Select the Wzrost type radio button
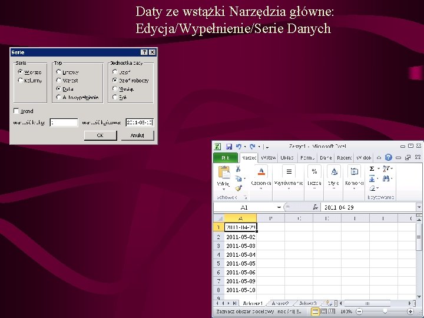This screenshot has height=318, width=424. [59, 80]
